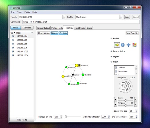The image size is (150, 128).
Task: Open the Tools menu
Action: tap(20, 12)
